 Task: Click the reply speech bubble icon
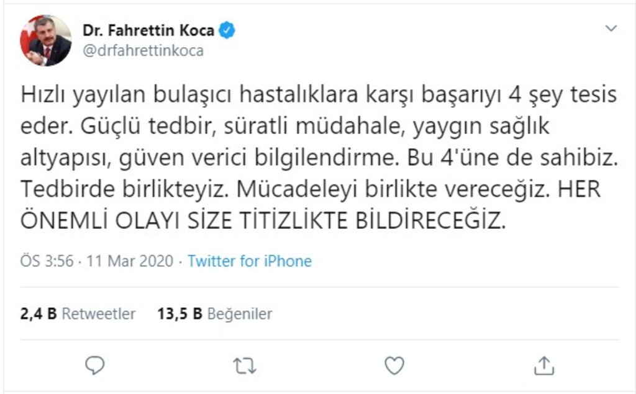94,365
